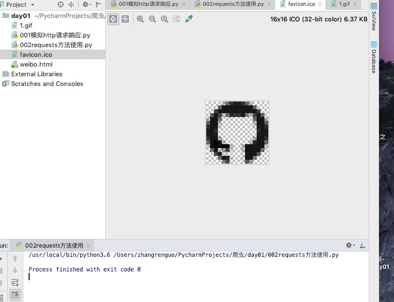Reset image to actual size
This screenshot has height=302, width=394.
pos(164,19)
